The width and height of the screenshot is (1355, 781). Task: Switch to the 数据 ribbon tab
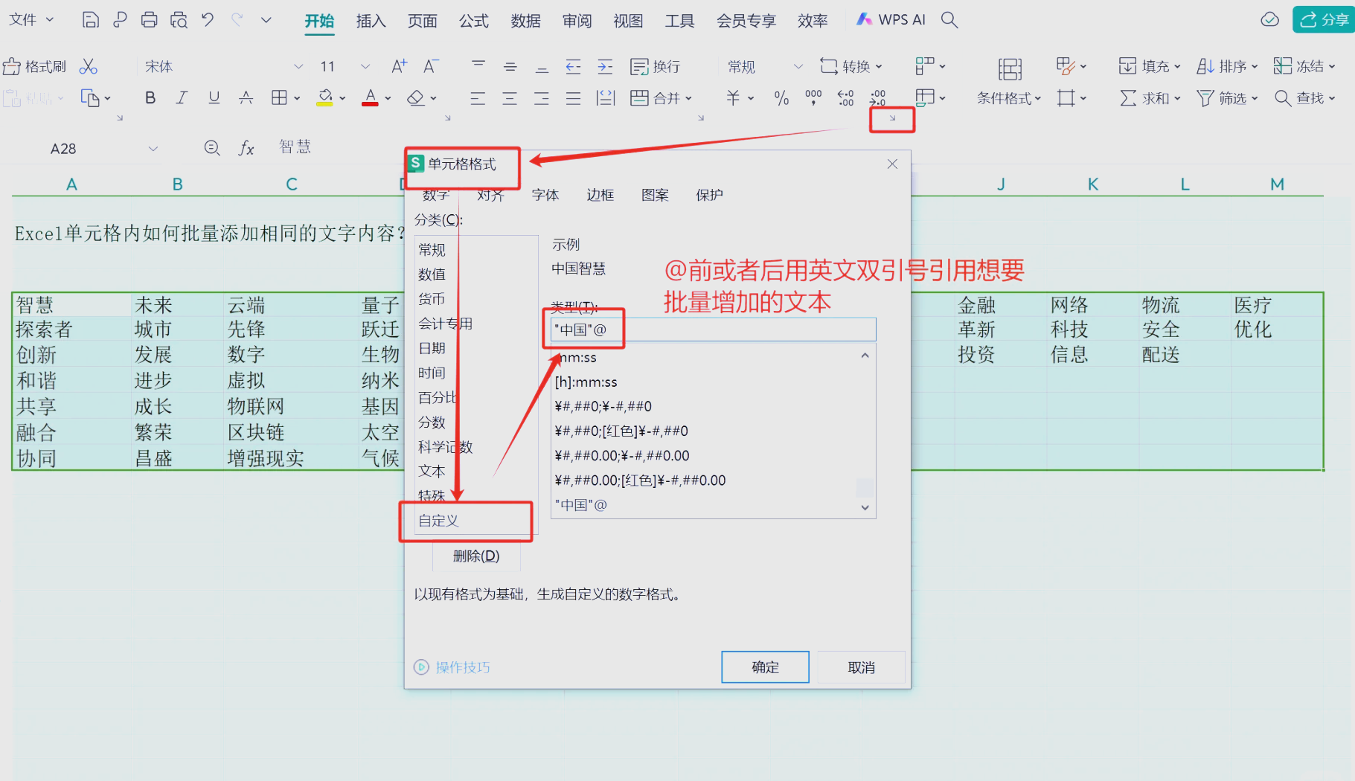[x=525, y=21]
